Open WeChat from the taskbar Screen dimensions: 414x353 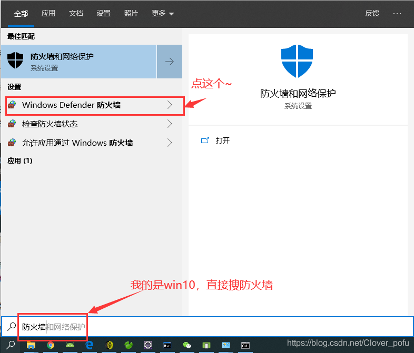(x=187, y=346)
